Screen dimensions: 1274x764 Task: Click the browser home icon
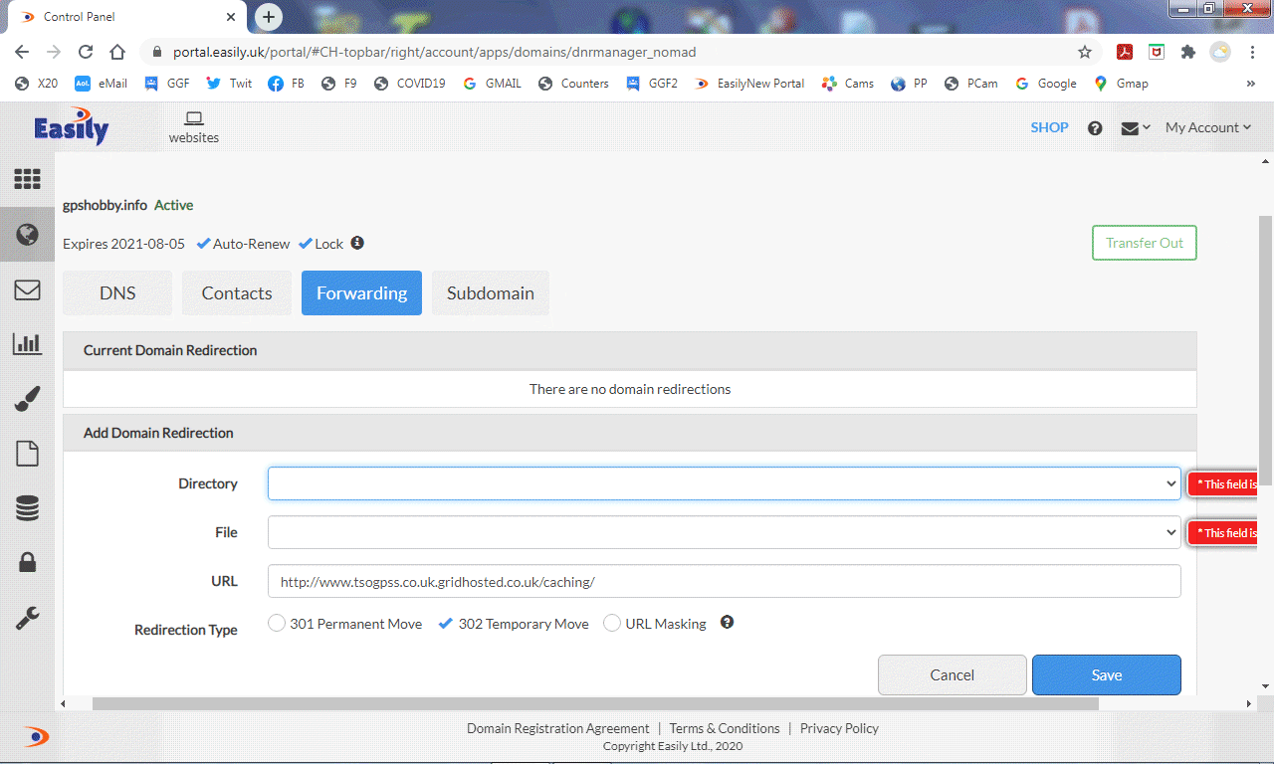coord(117,52)
